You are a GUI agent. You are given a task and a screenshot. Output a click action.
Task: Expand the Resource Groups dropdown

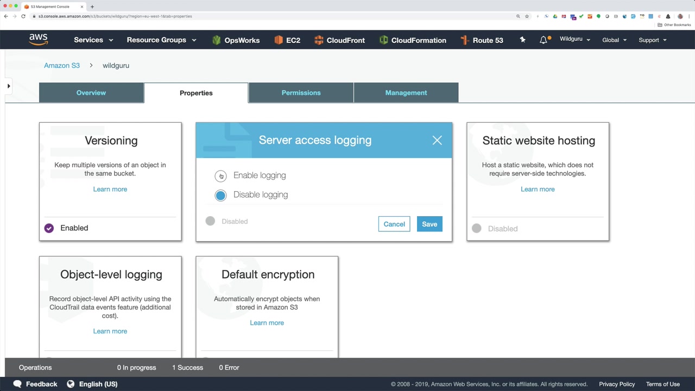coord(161,40)
